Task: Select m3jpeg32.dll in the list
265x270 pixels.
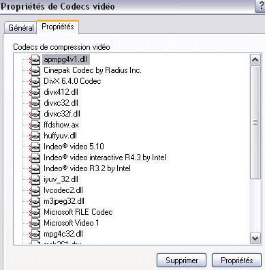Action: click(x=64, y=201)
